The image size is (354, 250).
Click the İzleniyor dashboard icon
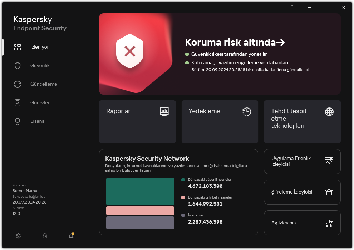click(x=18, y=47)
